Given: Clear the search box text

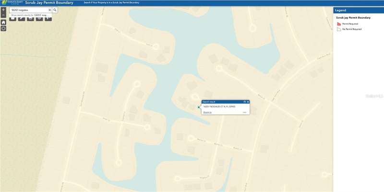Looking at the screenshot, I should (x=49, y=10).
